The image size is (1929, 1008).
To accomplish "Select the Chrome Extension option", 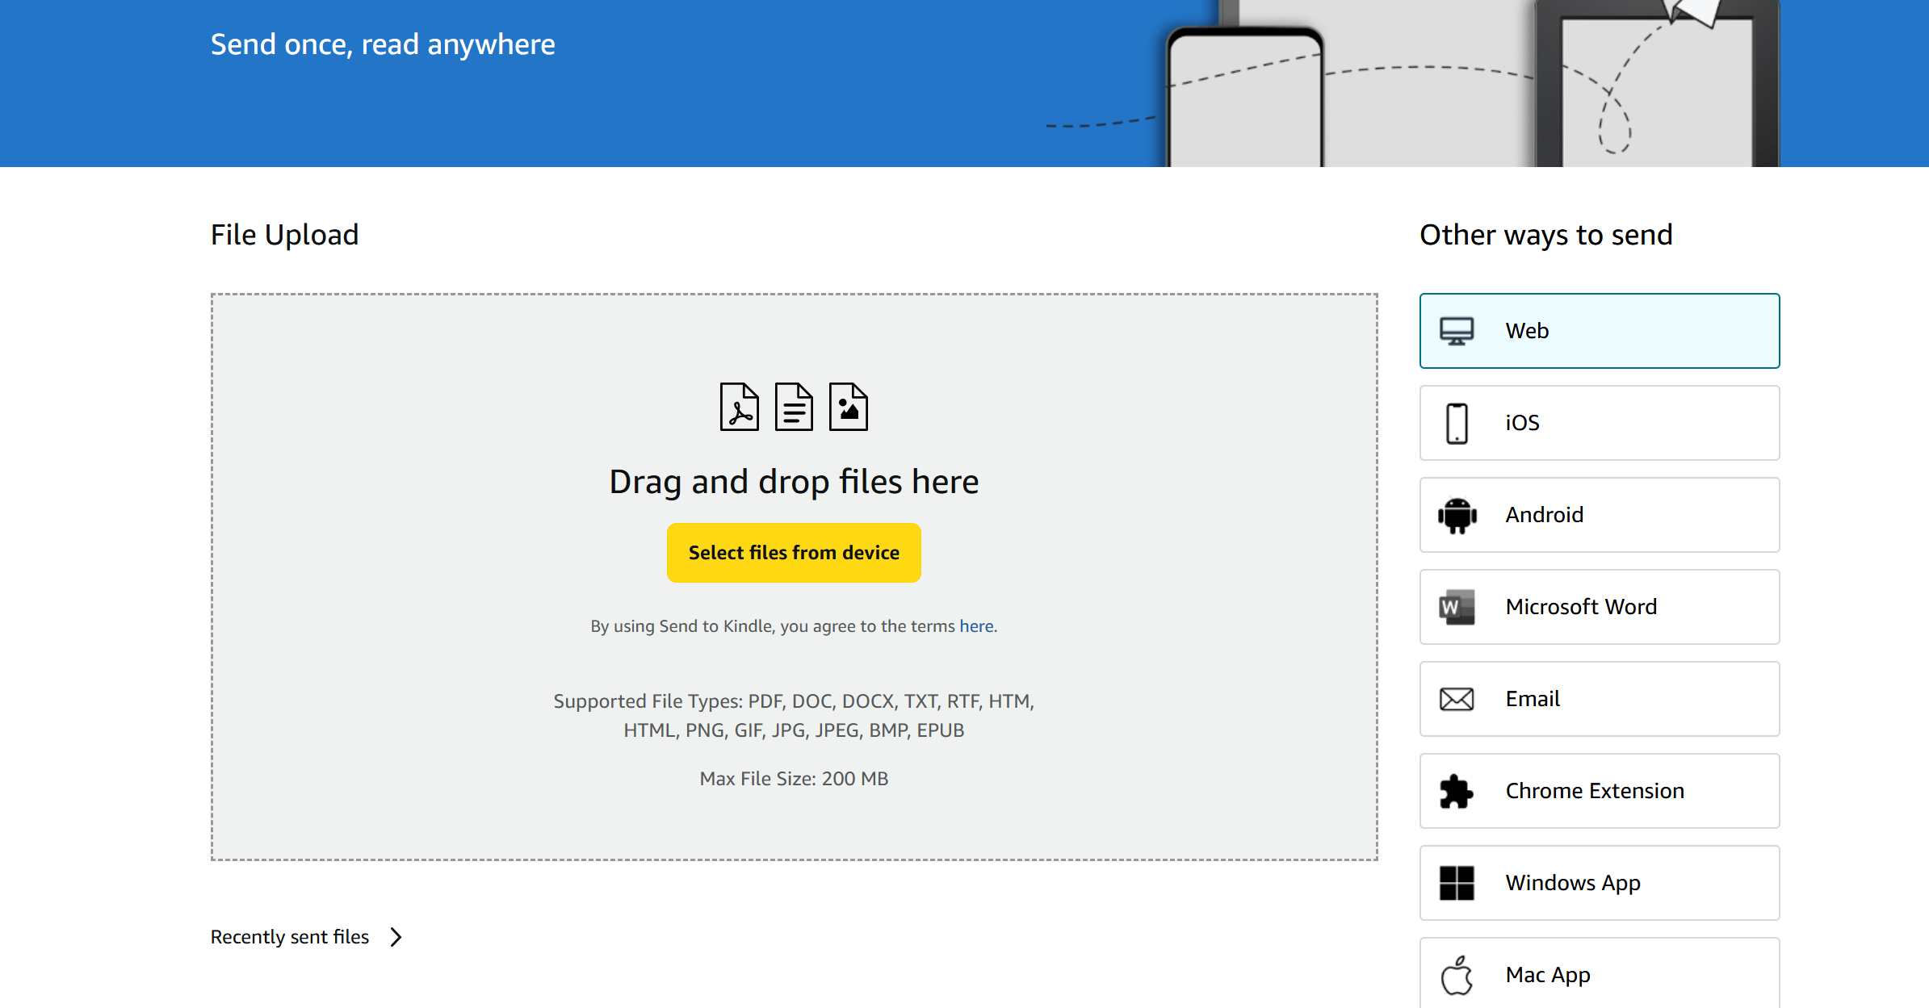I will (1600, 791).
